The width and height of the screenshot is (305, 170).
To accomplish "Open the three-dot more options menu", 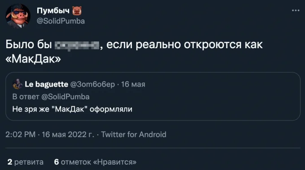I will (x=296, y=10).
